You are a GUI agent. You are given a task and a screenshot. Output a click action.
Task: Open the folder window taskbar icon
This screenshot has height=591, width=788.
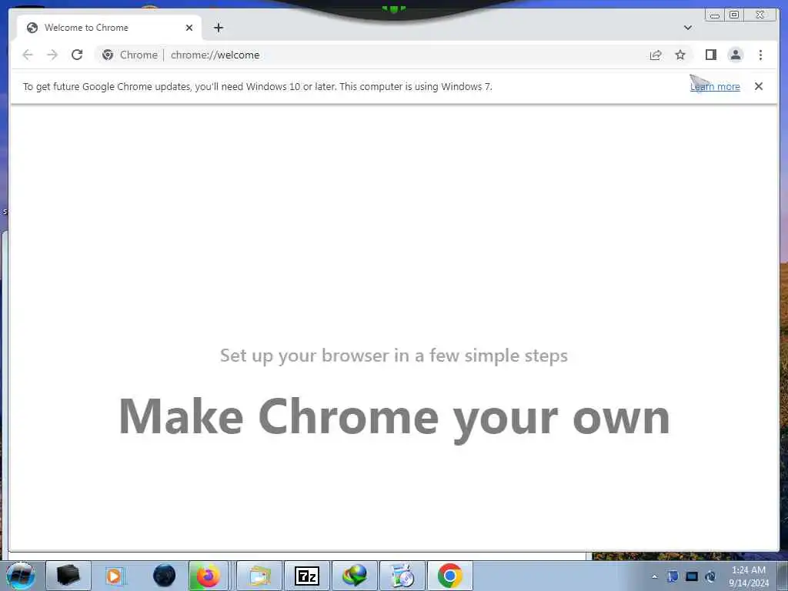pos(259,576)
